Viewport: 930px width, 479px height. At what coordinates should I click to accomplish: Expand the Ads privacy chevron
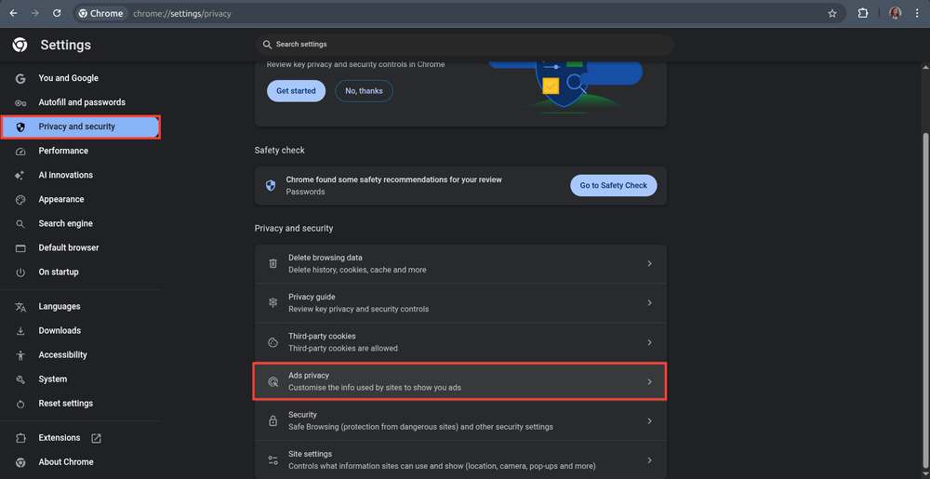(649, 381)
